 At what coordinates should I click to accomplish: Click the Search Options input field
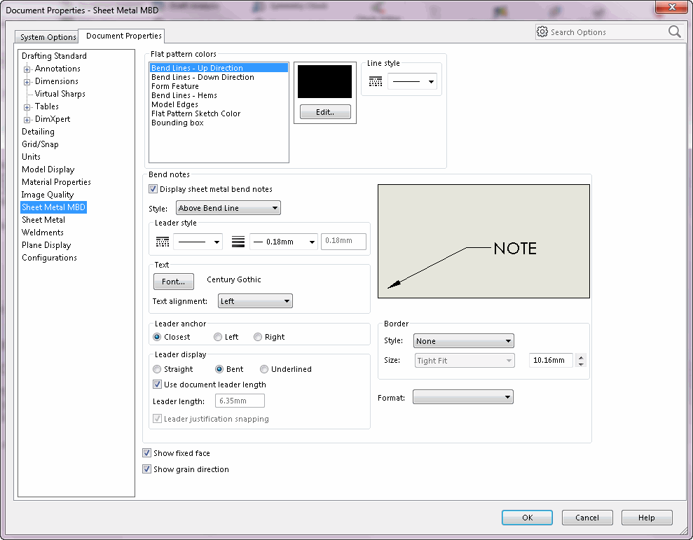pos(608,32)
